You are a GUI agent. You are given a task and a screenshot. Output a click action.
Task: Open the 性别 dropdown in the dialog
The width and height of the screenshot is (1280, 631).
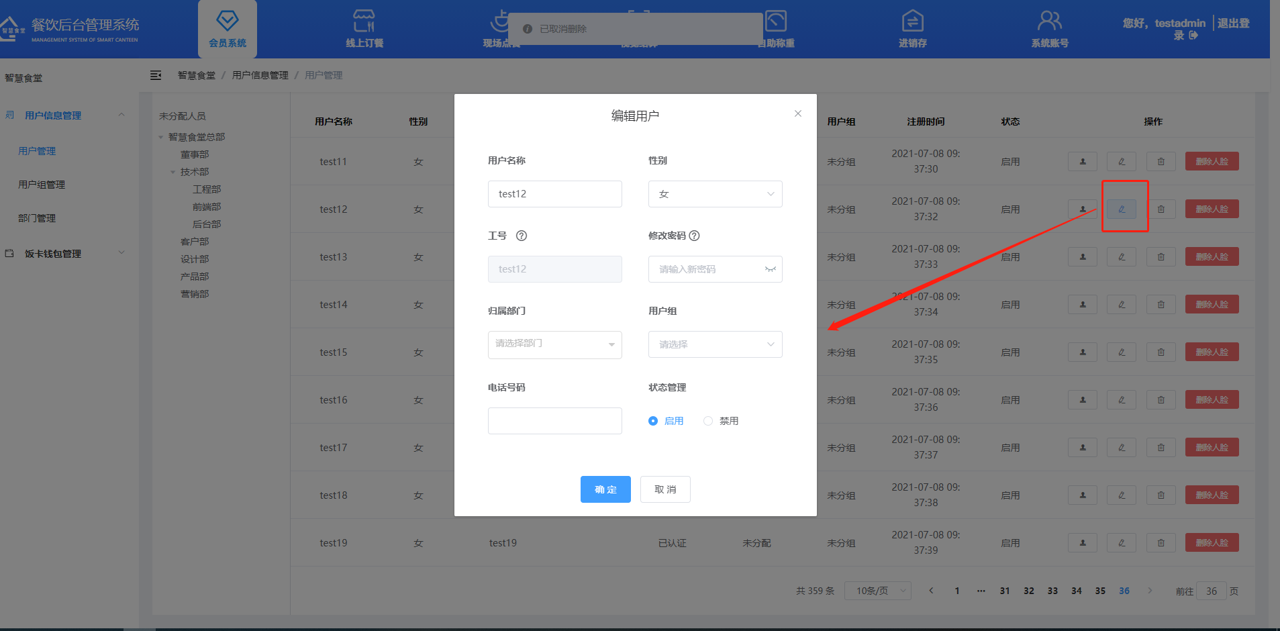coord(715,194)
